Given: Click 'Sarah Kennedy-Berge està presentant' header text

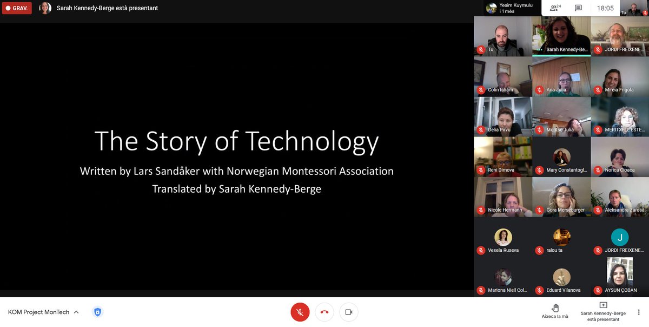Looking at the screenshot, I should [107, 8].
